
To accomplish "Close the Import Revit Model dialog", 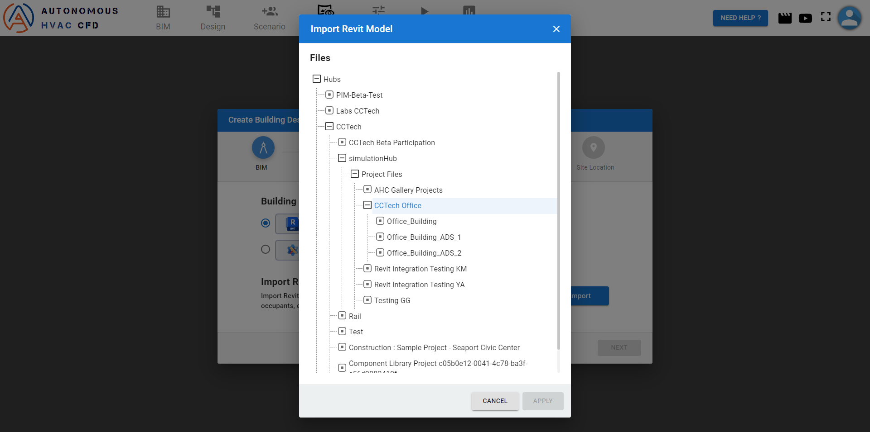I will click(x=556, y=29).
